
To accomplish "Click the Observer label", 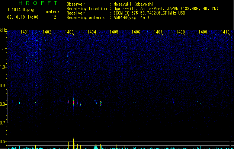I will (x=76, y=4).
